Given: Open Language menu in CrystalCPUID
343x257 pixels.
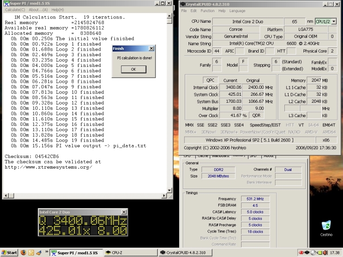Looking at the screenshot, I should click(x=237, y=11).
